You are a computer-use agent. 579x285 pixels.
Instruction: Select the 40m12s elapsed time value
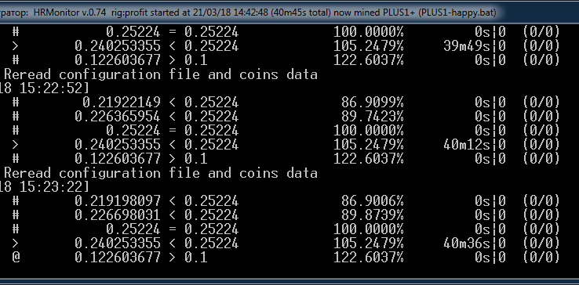(467, 145)
